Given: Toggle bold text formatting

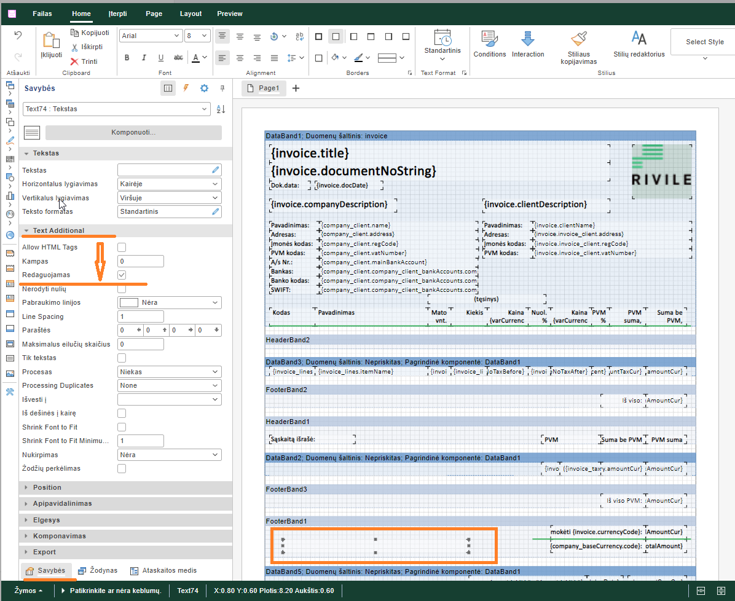Looking at the screenshot, I should pos(127,58).
